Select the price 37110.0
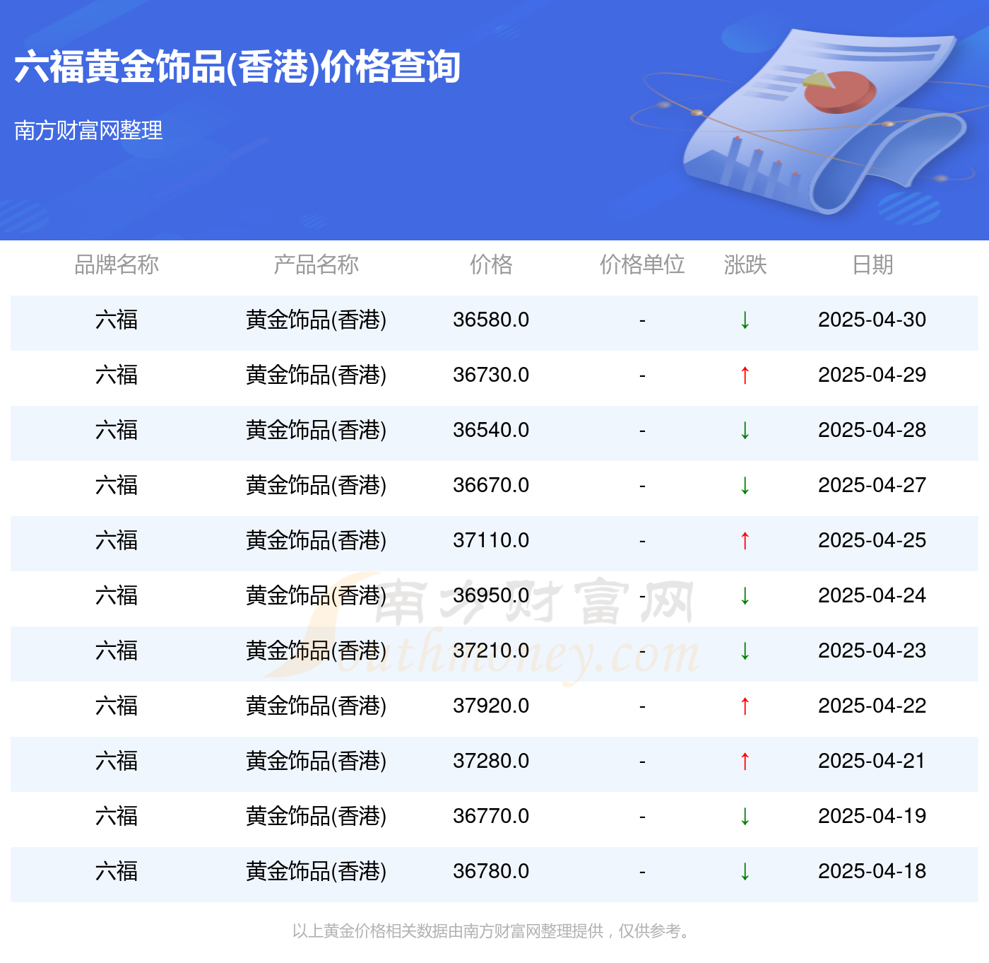The height and width of the screenshot is (963, 989). [491, 540]
